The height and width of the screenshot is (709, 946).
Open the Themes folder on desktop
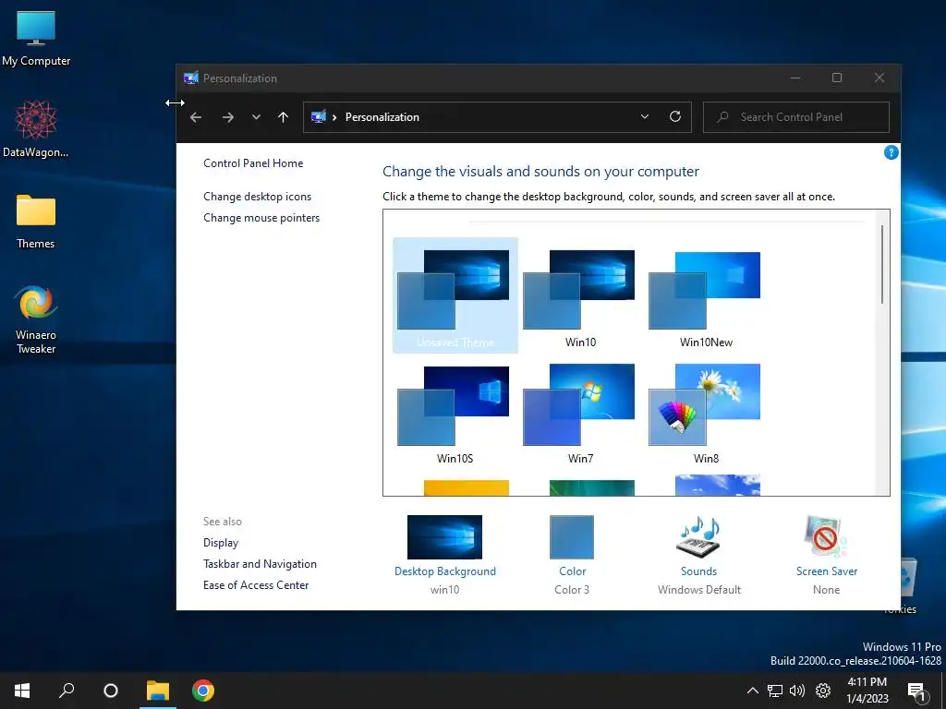coord(36,222)
